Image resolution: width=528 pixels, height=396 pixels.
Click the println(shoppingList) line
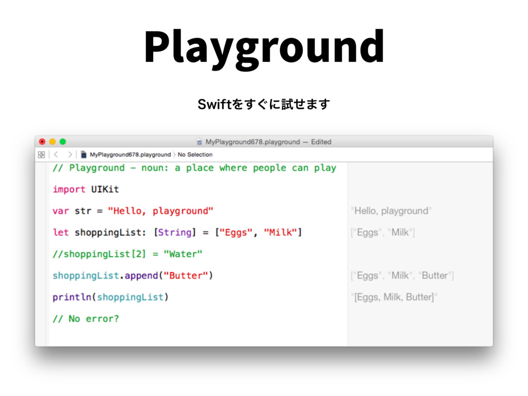pyautogui.click(x=110, y=298)
